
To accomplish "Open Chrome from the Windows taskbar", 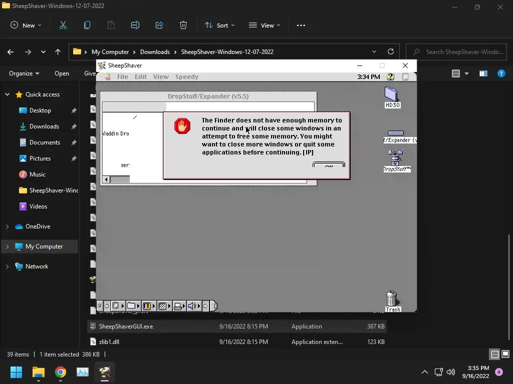I will point(61,372).
